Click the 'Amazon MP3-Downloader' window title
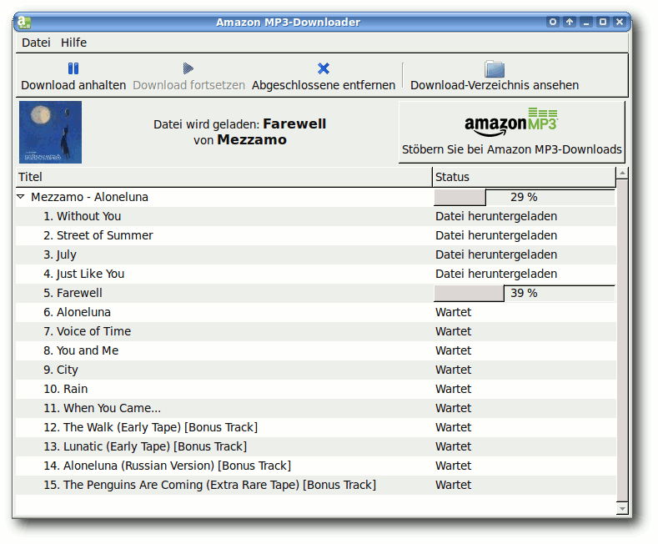The width and height of the screenshot is (658, 544). click(288, 23)
